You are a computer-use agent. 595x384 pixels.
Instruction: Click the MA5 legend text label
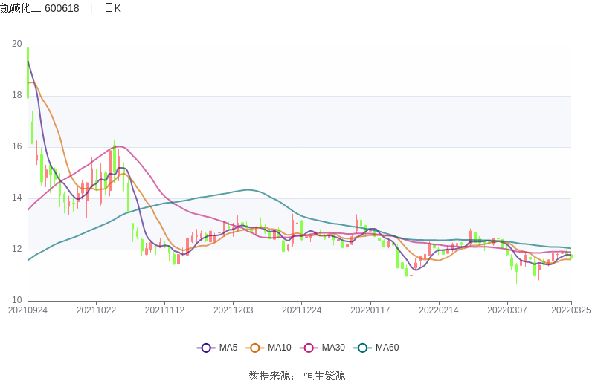tap(228, 348)
